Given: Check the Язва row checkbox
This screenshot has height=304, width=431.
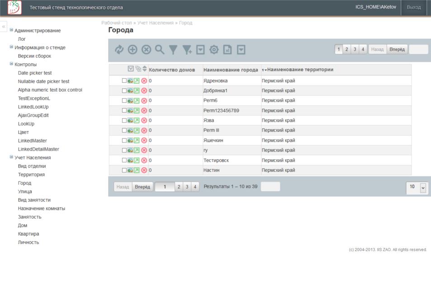Looking at the screenshot, I should 124,120.
